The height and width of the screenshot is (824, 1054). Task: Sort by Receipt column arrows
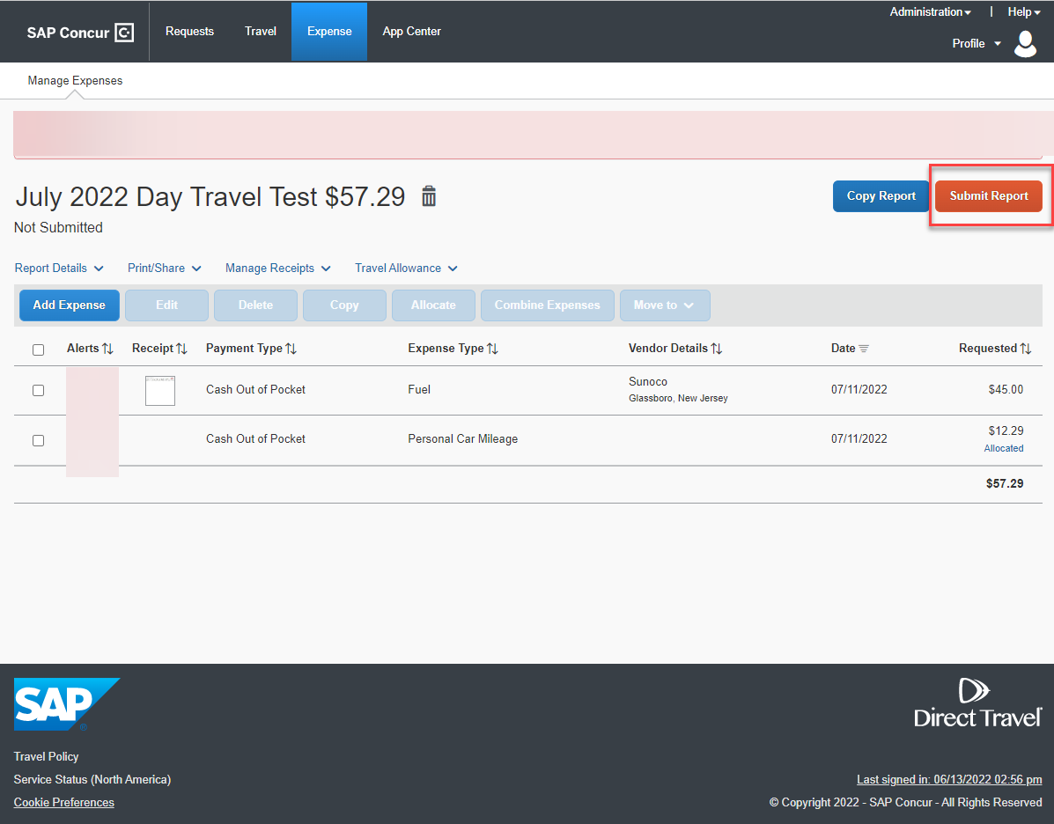click(181, 349)
